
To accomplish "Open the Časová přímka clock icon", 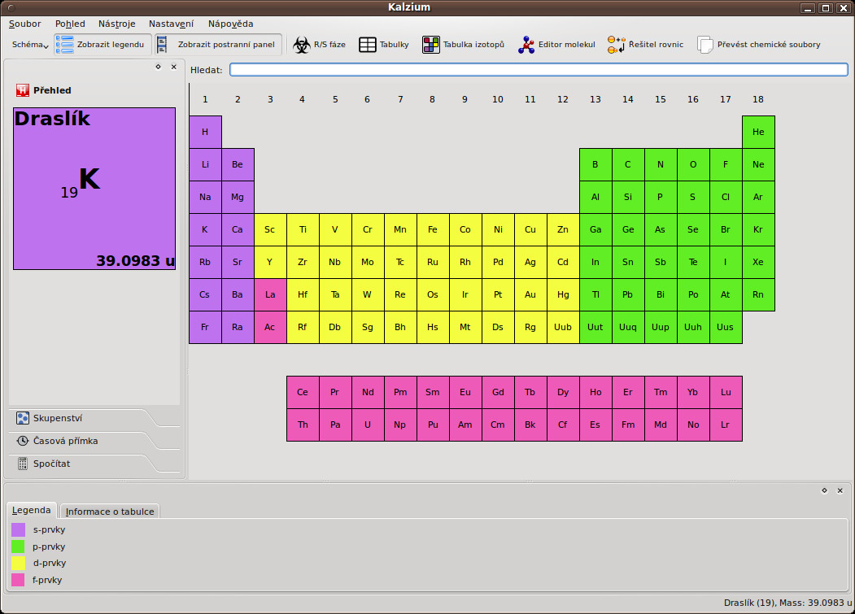I will pos(22,441).
